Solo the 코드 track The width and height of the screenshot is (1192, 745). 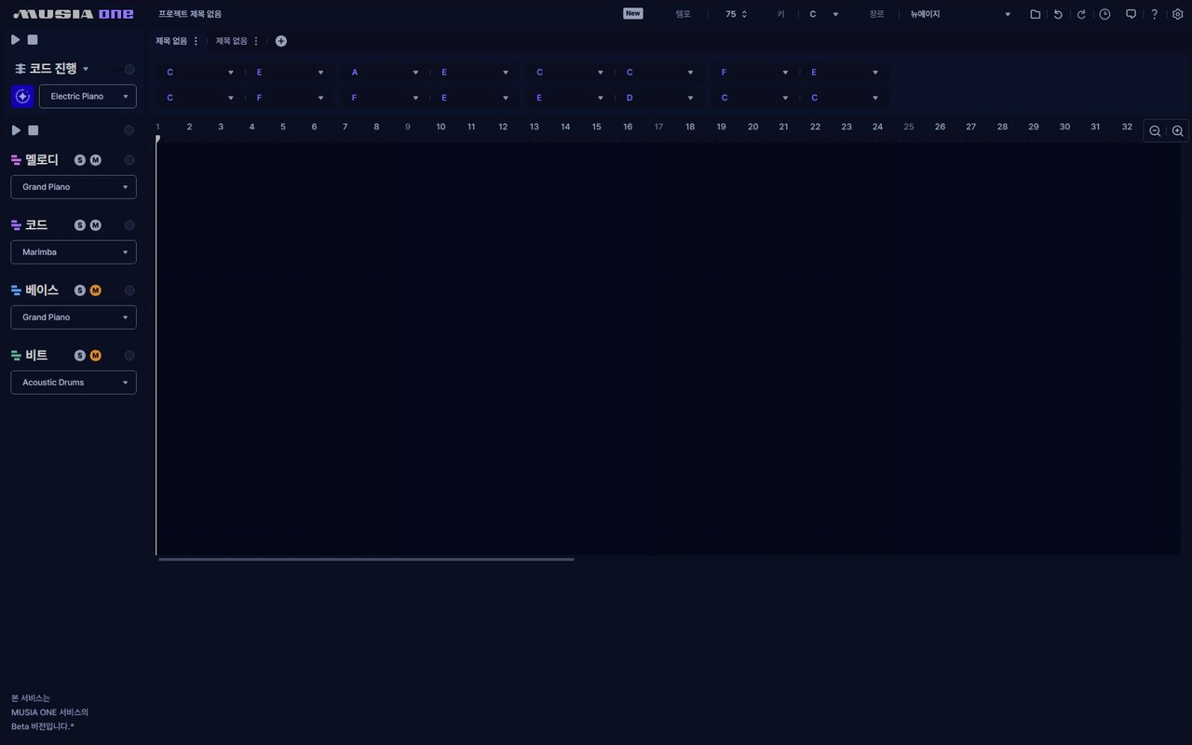point(80,225)
